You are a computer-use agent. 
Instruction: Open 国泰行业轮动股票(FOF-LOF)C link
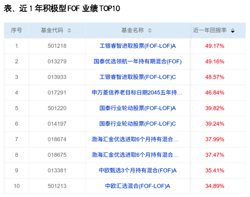click(137, 124)
